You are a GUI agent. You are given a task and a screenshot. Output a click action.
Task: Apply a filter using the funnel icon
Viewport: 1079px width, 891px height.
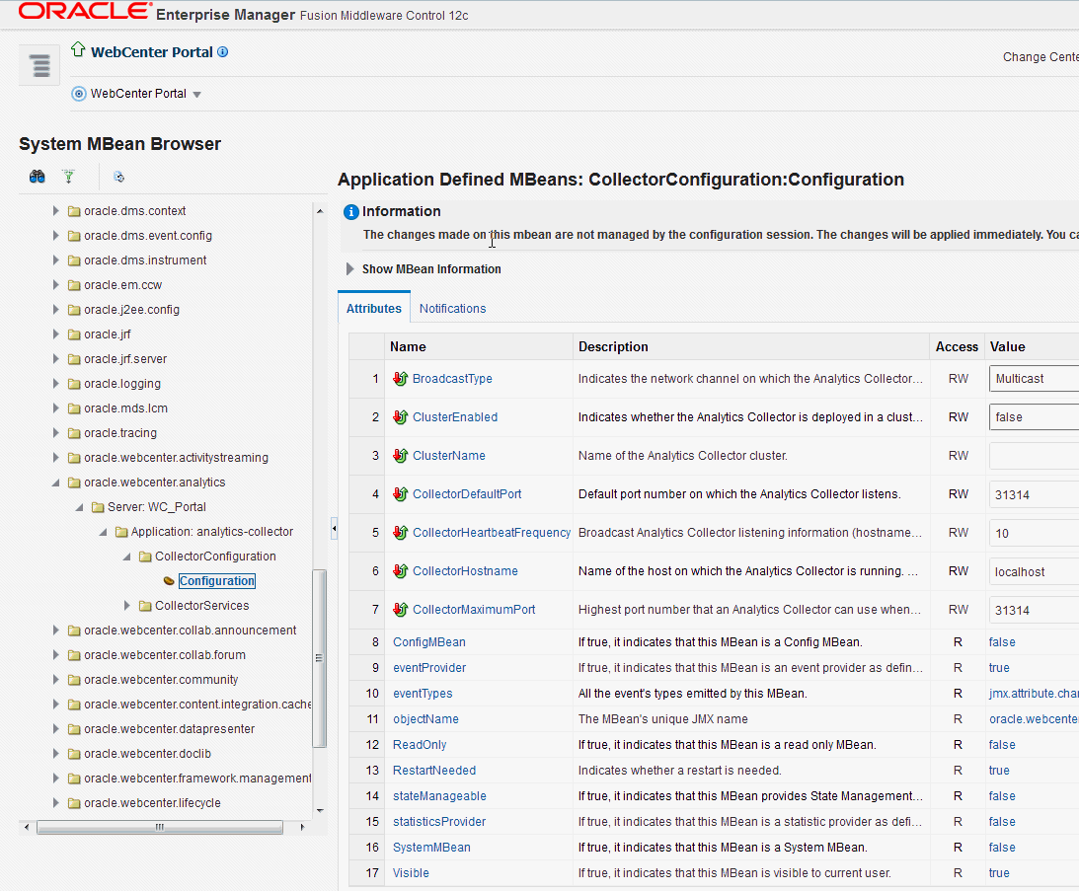67,177
